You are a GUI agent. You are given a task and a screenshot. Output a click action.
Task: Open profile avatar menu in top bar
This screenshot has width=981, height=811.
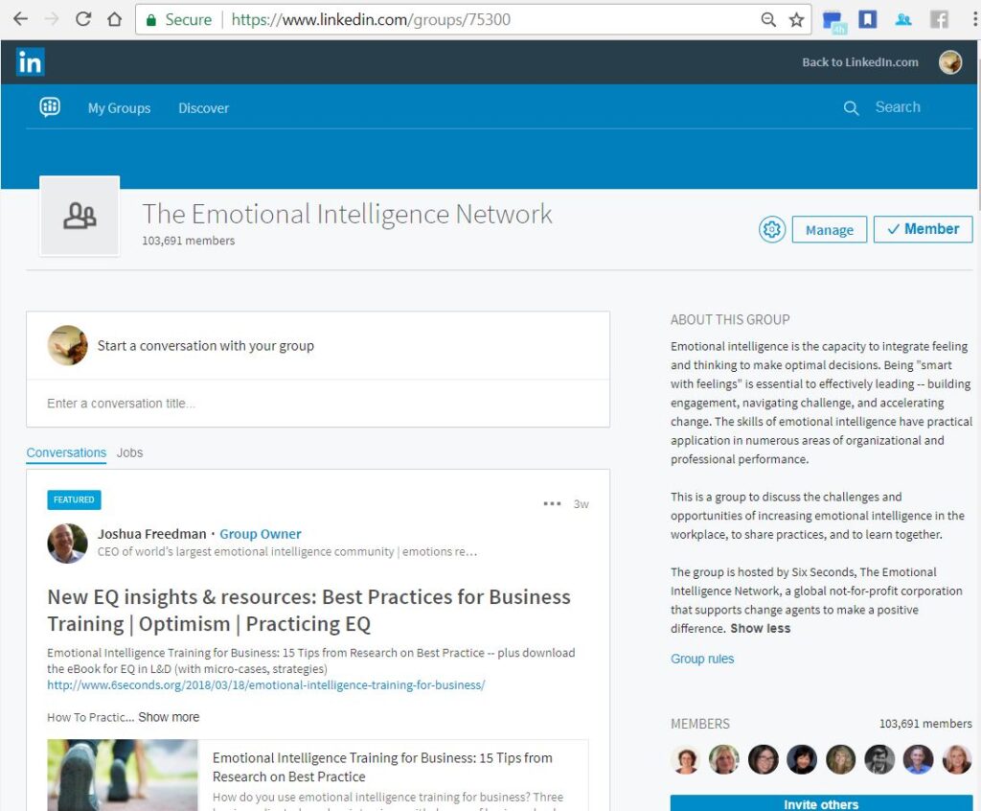(x=949, y=62)
